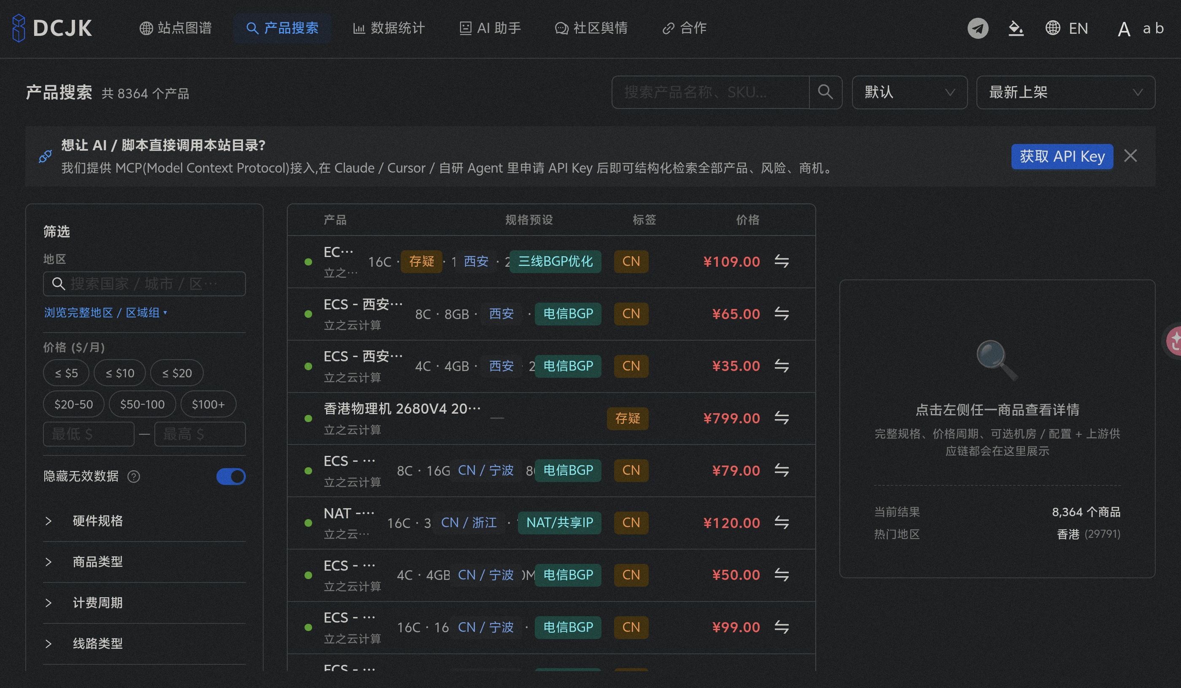Focus the product name search field
This screenshot has height=688, width=1181.
point(710,92)
